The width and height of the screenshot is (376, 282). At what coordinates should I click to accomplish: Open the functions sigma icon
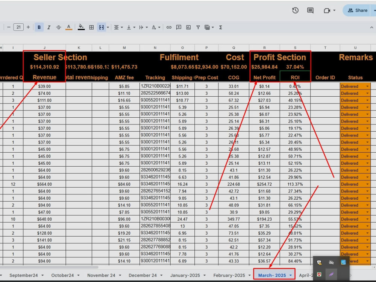point(220,27)
